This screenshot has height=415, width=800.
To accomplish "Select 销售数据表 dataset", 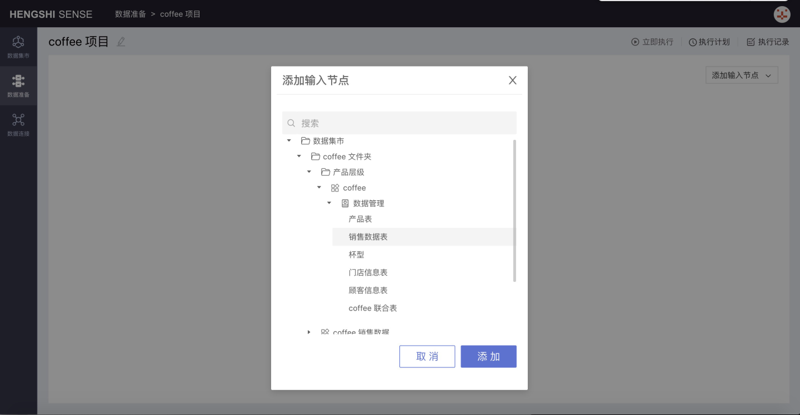I will pos(368,237).
